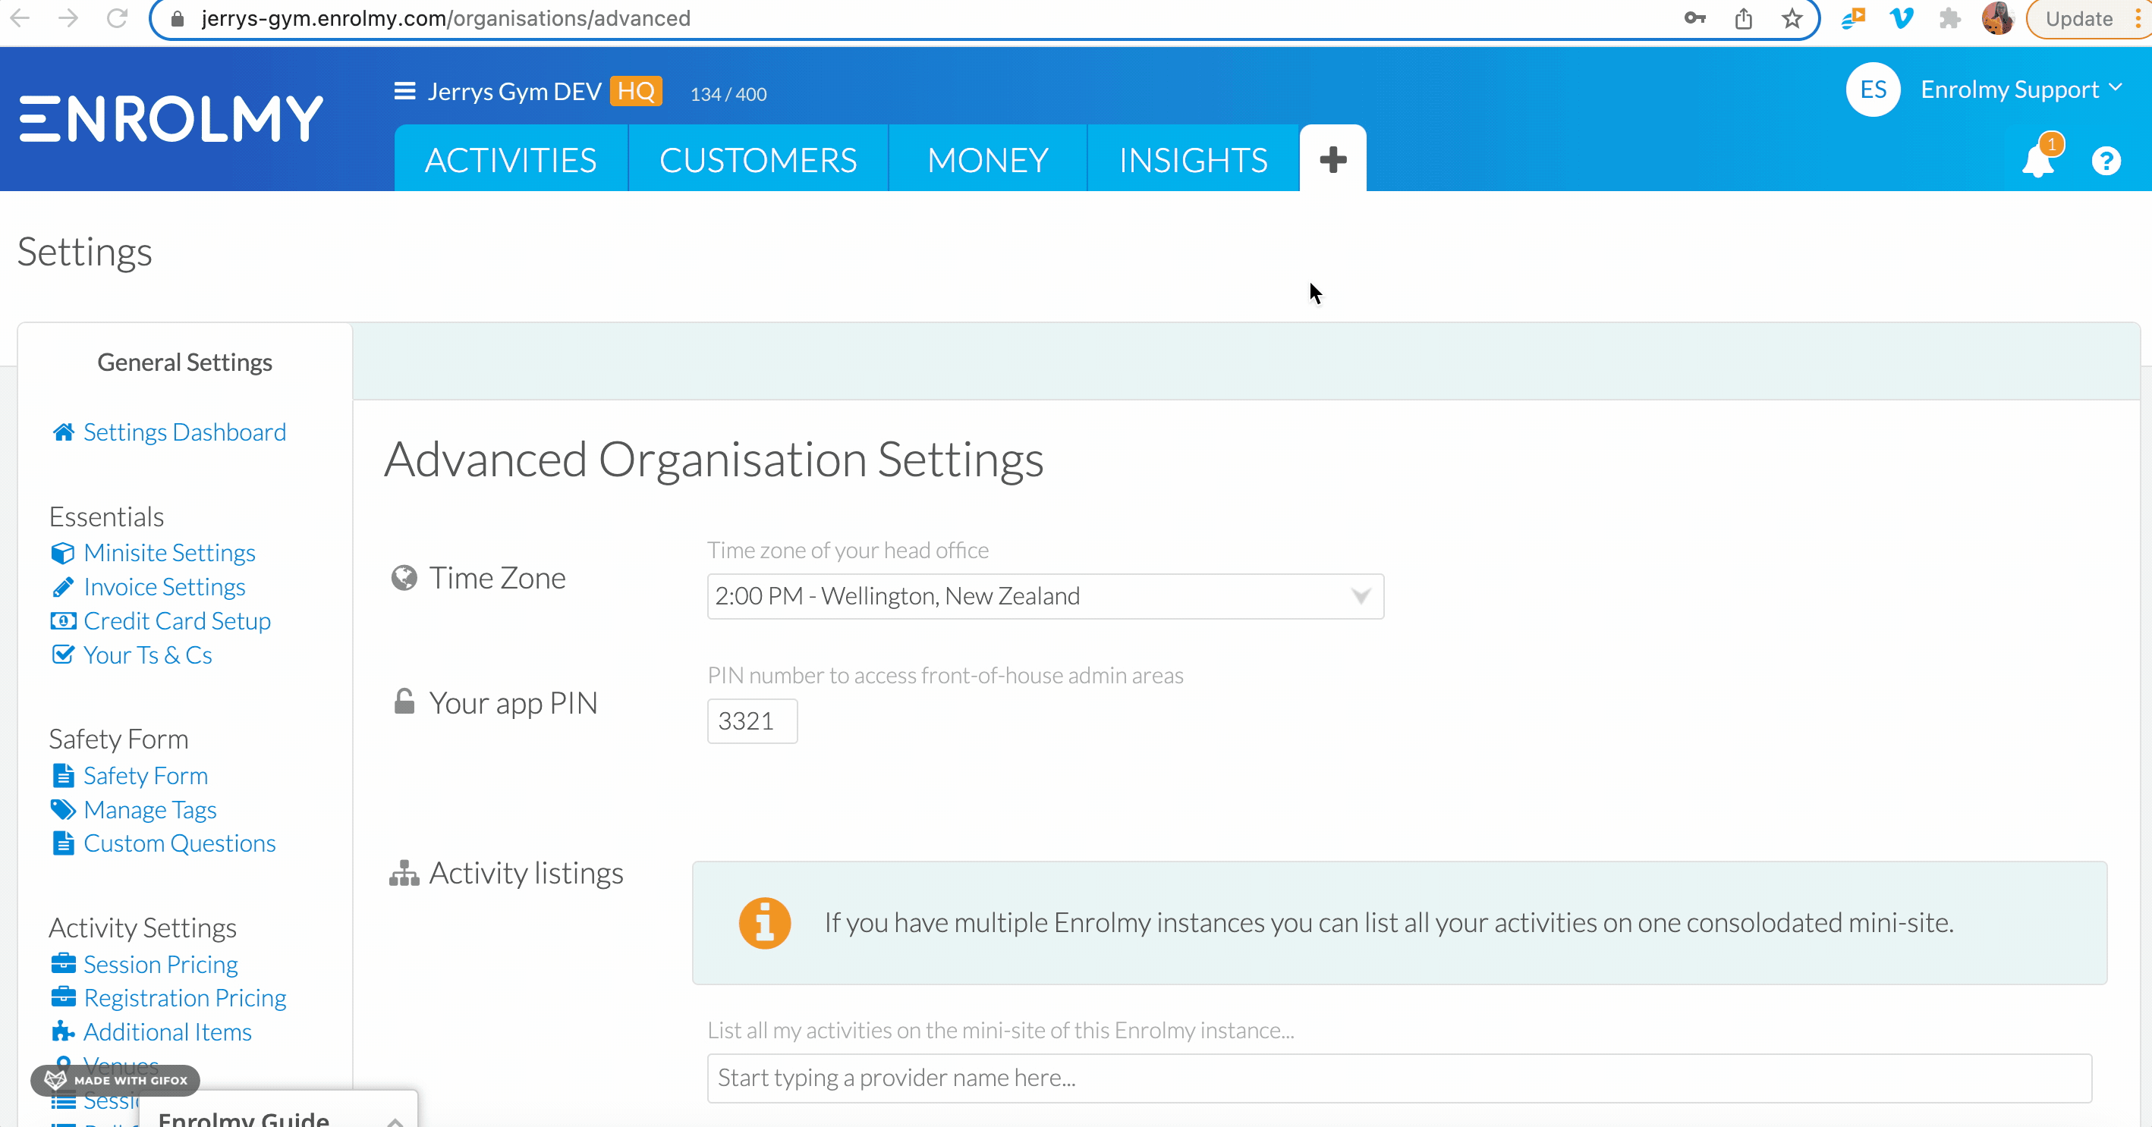Expand the Enrolmy Support account dropdown
The image size is (2152, 1127).
click(2021, 89)
